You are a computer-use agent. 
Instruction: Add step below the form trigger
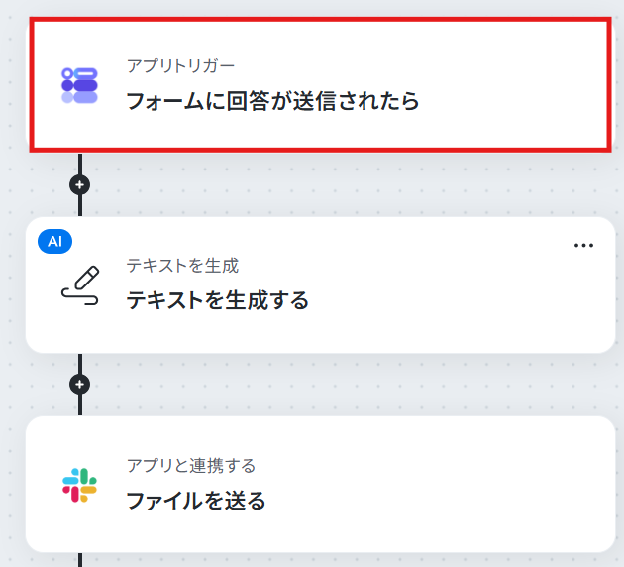point(80,185)
